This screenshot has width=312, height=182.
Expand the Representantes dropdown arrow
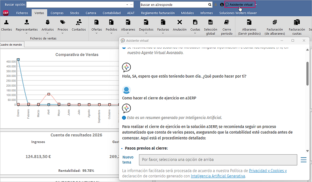pyautogui.click(x=27, y=33)
